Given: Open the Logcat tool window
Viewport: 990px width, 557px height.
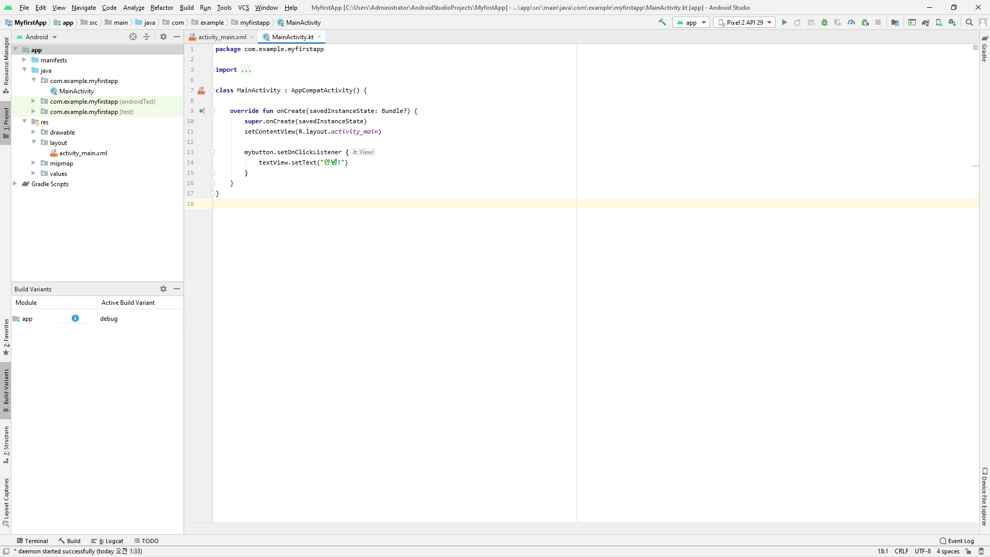Looking at the screenshot, I should coord(107,541).
